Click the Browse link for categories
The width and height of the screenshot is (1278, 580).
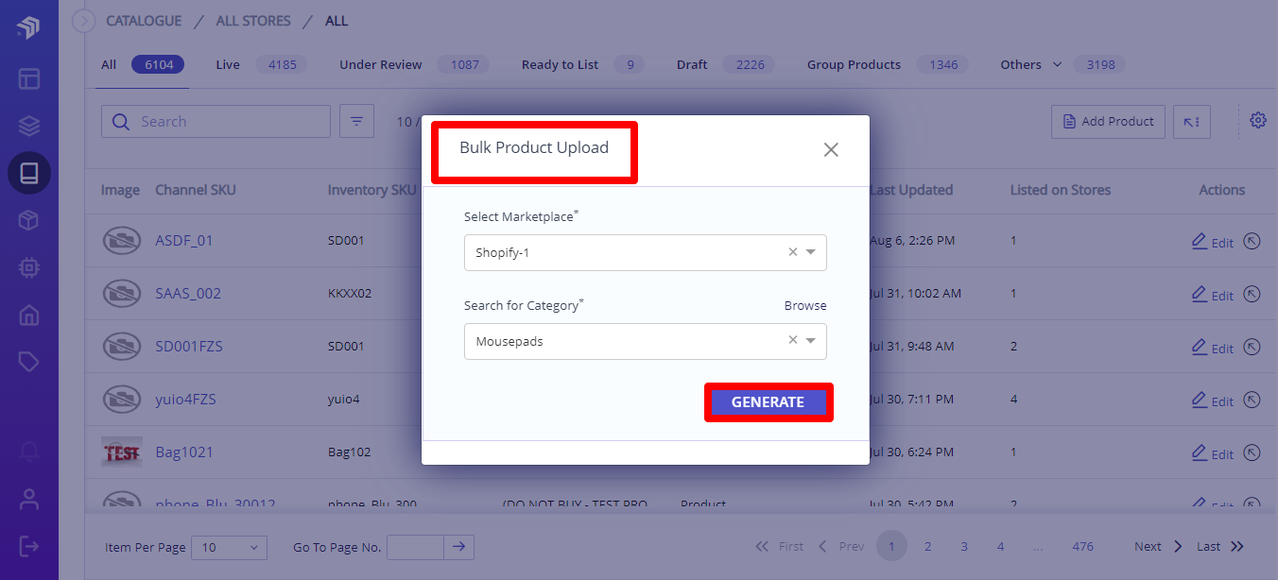pyautogui.click(x=805, y=306)
